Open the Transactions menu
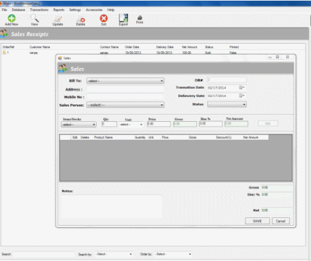Image resolution: width=311 pixels, height=261 pixels. [39, 10]
